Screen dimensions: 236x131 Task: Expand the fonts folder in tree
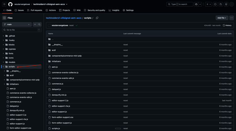[x=3, y=53]
